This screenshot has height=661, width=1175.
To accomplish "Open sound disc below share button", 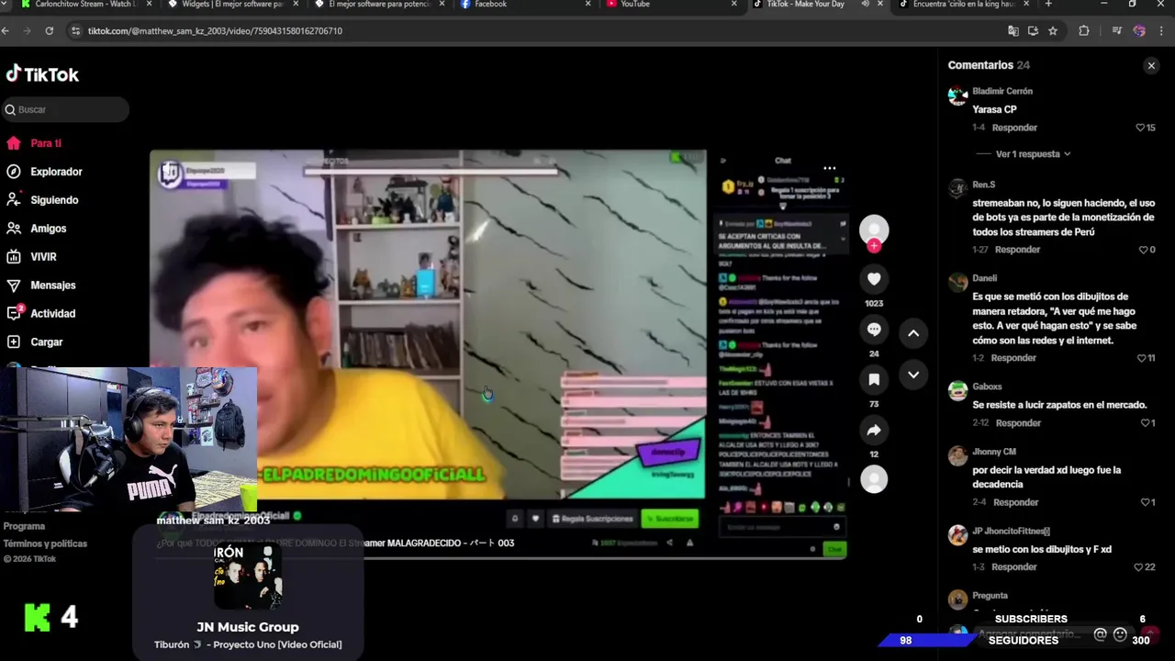I will click(x=874, y=479).
